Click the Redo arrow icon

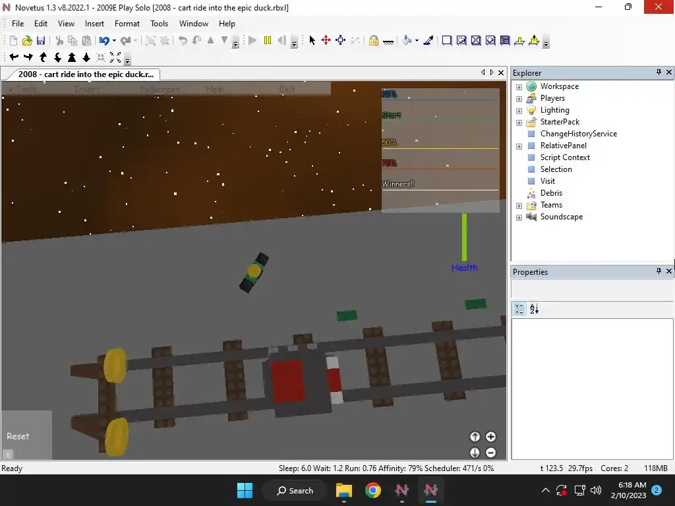125,40
